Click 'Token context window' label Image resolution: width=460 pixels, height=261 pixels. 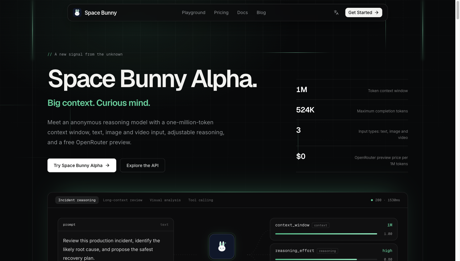(x=388, y=91)
